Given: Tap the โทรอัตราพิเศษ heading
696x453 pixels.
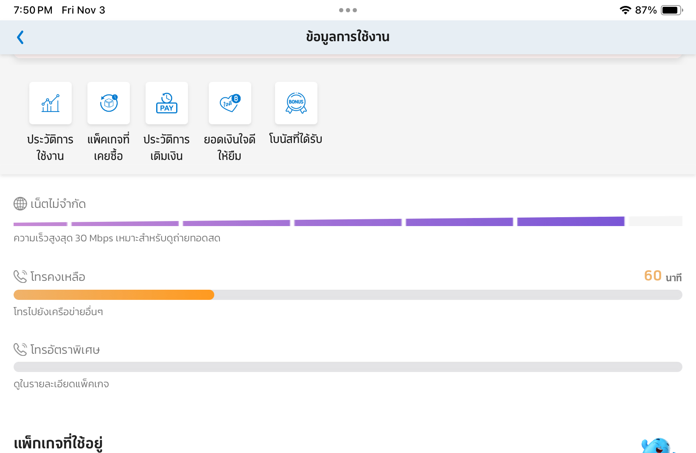Looking at the screenshot, I should [65, 350].
